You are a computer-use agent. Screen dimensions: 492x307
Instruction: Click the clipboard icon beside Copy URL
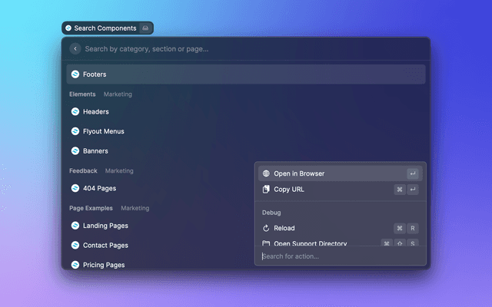click(266, 190)
